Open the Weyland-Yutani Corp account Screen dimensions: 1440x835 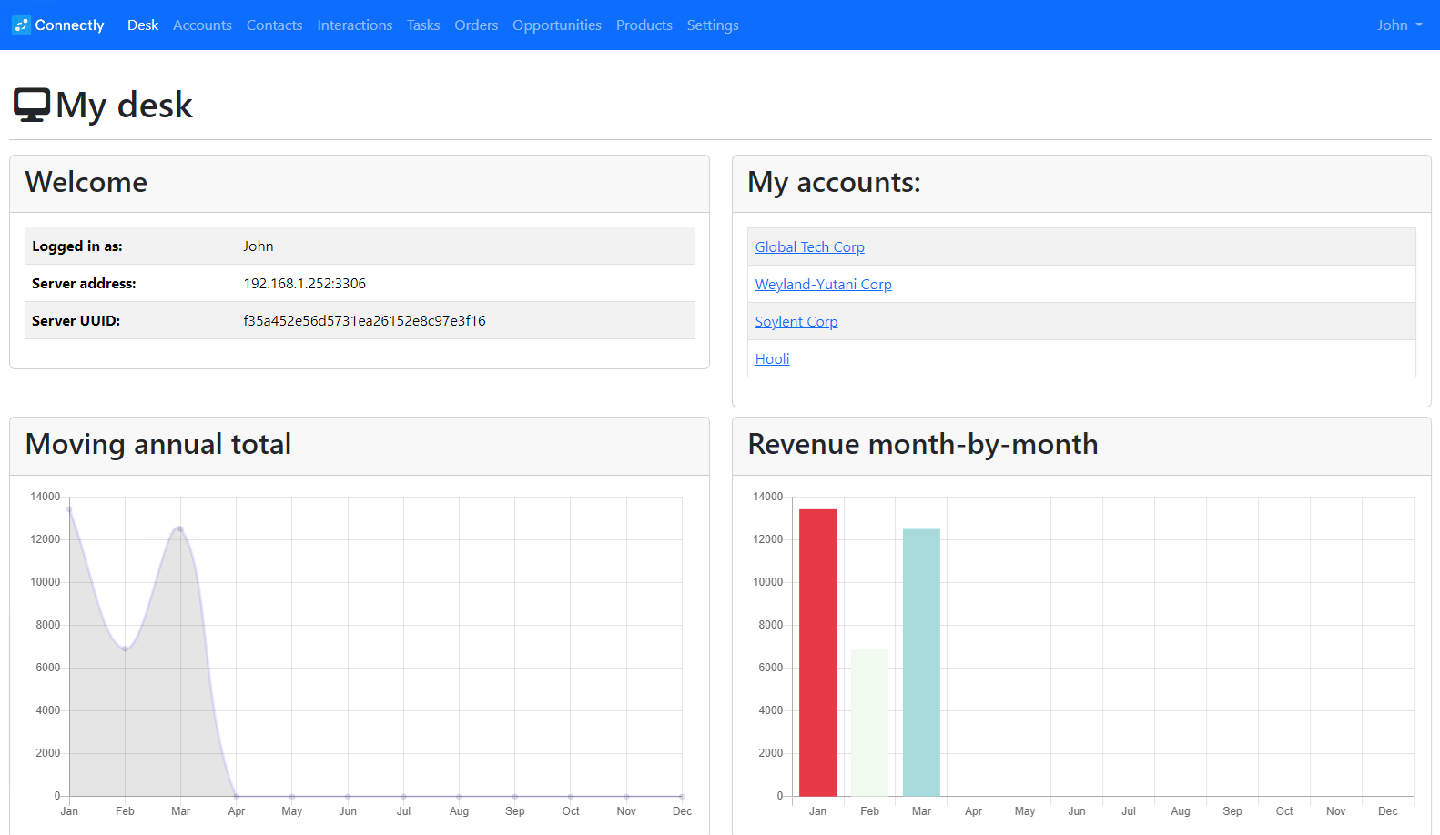point(823,285)
